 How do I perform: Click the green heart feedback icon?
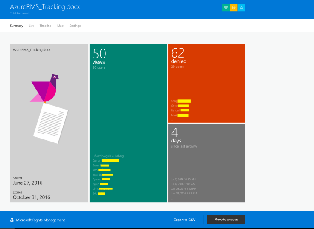[x=226, y=7]
